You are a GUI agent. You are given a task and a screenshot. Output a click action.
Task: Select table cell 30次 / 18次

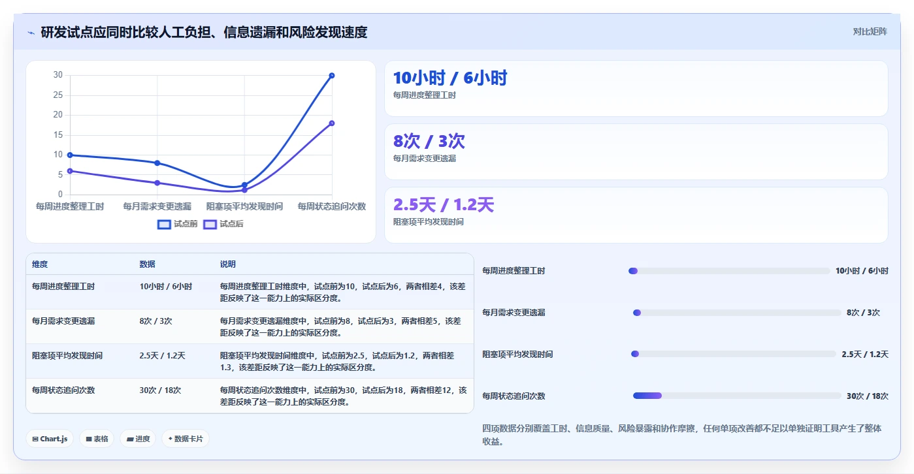(x=160, y=390)
